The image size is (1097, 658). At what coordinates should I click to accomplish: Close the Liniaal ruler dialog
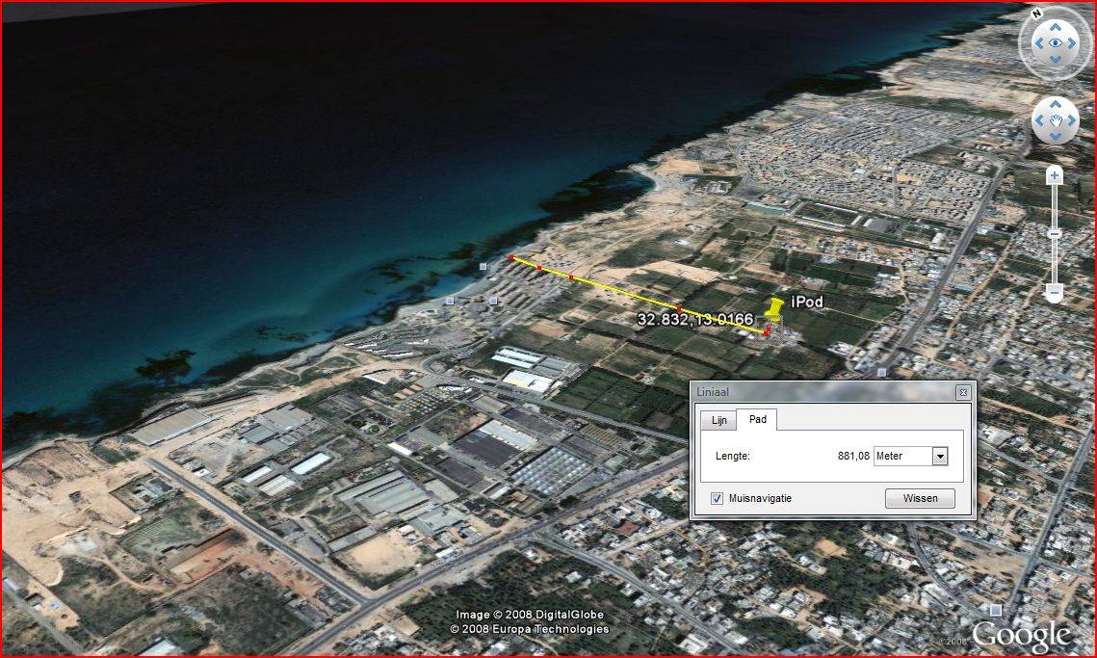[962, 392]
